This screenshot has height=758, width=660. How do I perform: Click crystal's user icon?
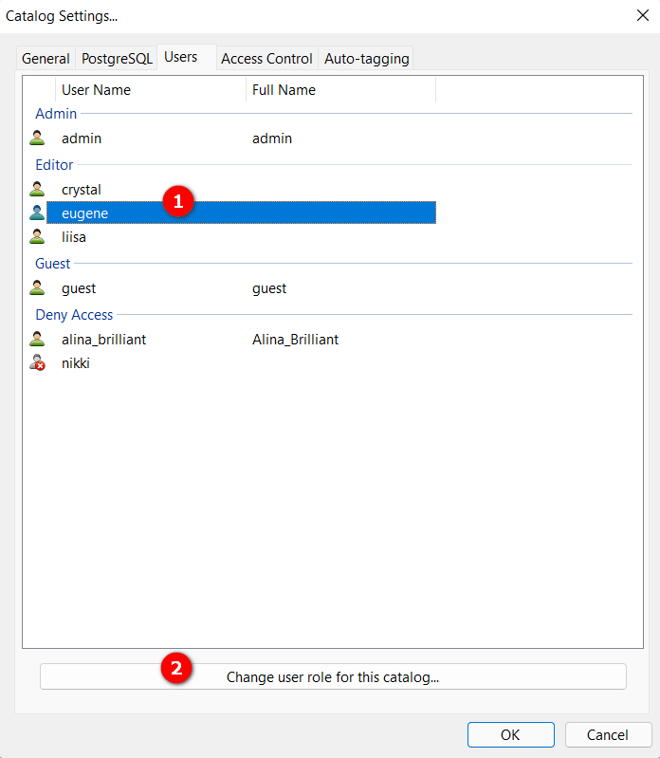click(37, 190)
